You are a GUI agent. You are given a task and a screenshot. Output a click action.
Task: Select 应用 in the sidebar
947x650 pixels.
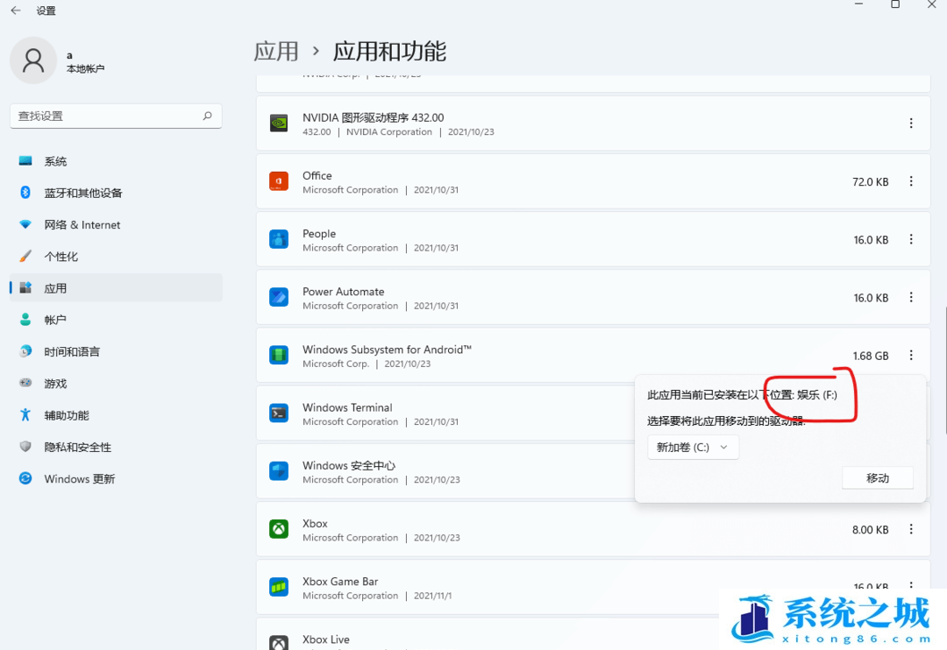(x=116, y=288)
